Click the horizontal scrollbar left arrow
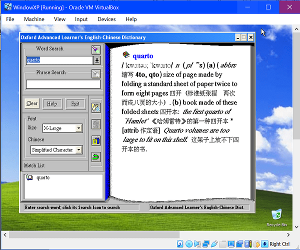Screen dimensions: 300x250 (5, 234)
